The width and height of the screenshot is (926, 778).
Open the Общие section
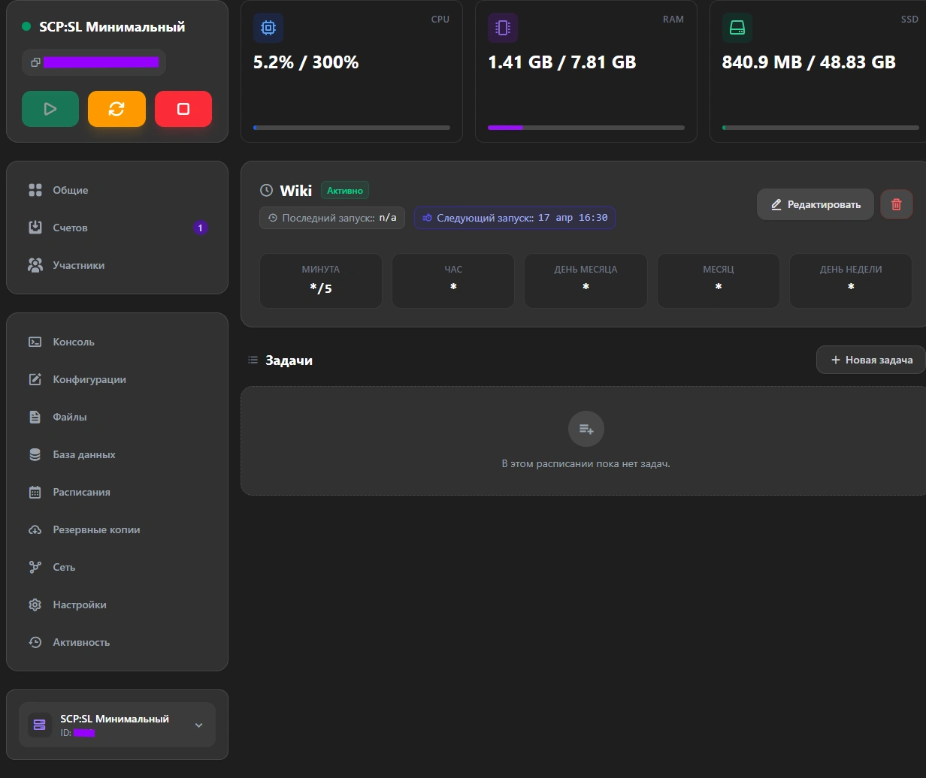117,190
